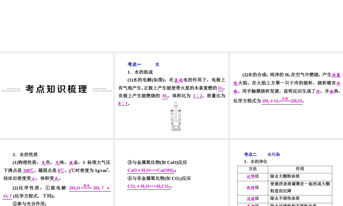
Task: Select the 吸附法 table cell
Action: (x=253, y=187)
